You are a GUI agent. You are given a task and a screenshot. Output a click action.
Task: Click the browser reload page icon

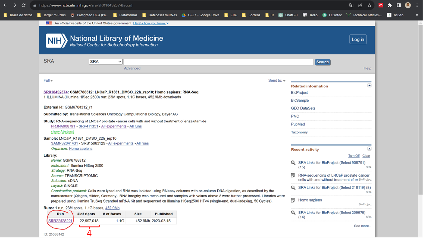tap(23, 5)
